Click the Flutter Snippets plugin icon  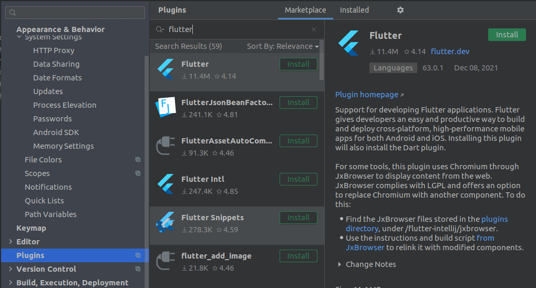166,223
